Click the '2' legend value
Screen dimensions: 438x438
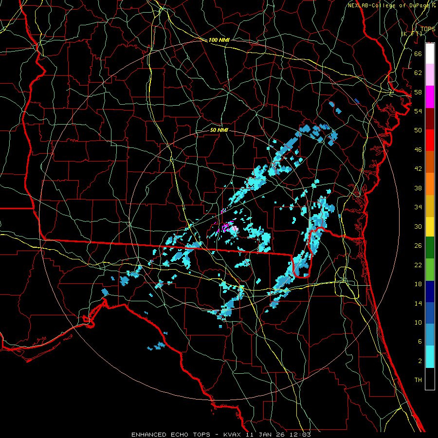click(x=420, y=361)
